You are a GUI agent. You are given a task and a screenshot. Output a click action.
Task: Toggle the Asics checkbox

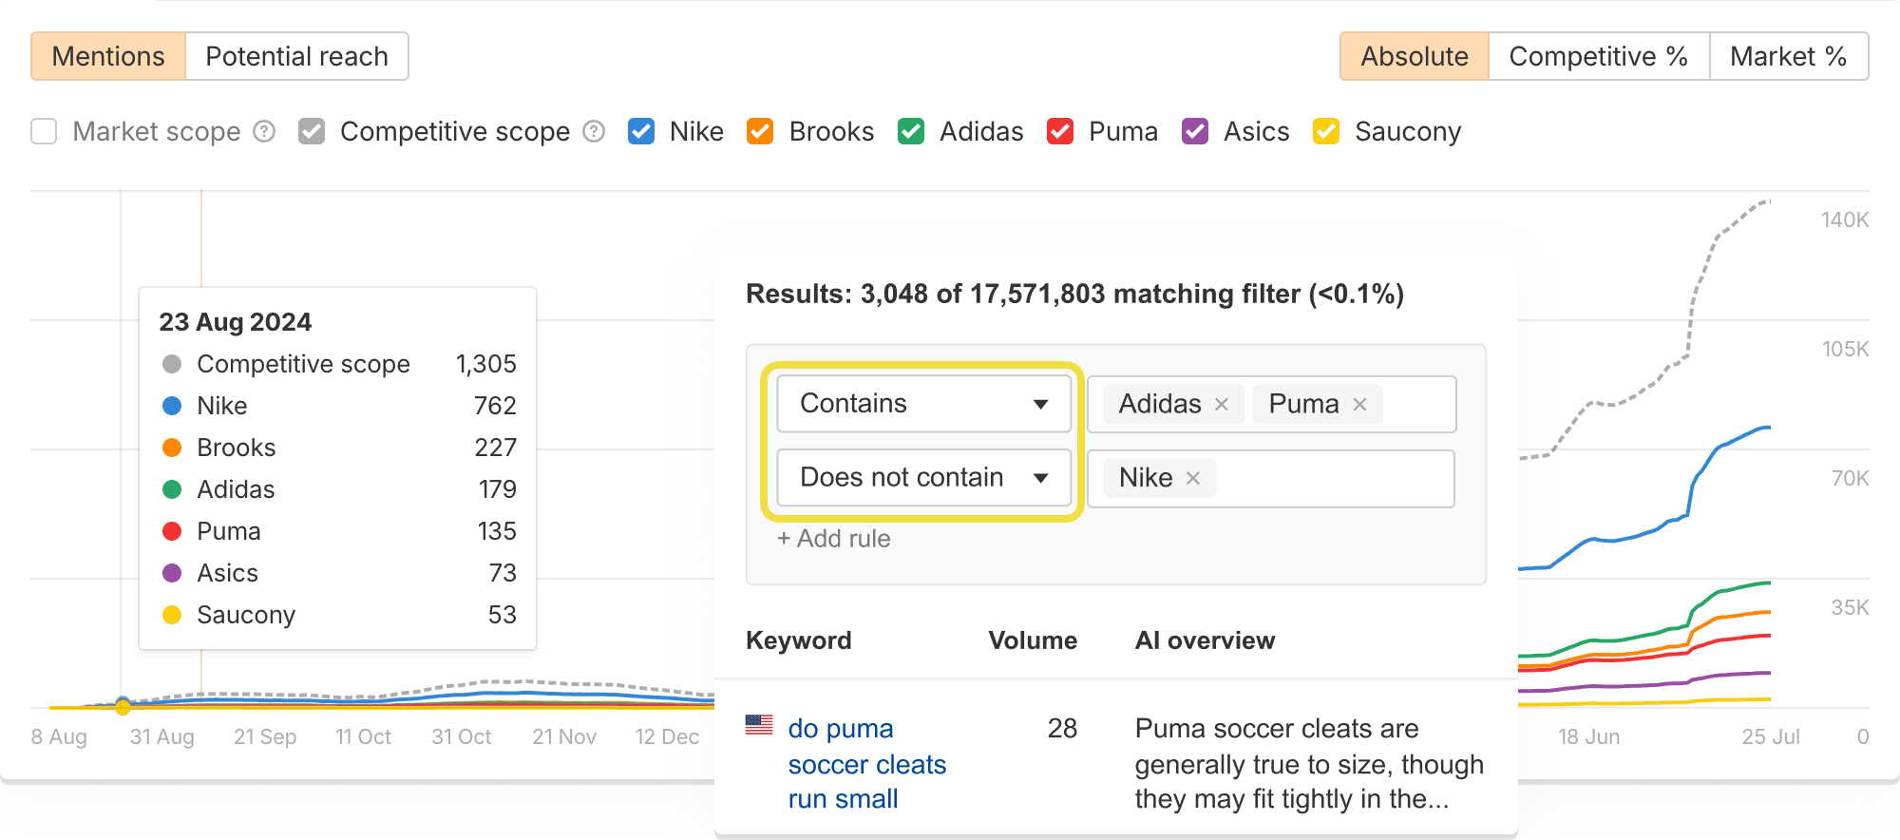pyautogui.click(x=1195, y=131)
